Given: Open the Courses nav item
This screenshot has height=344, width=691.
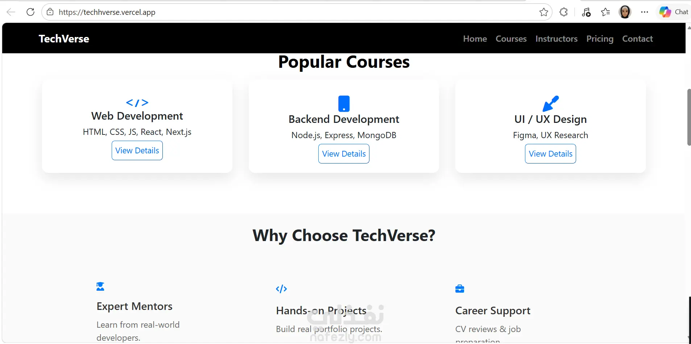Looking at the screenshot, I should [x=511, y=39].
